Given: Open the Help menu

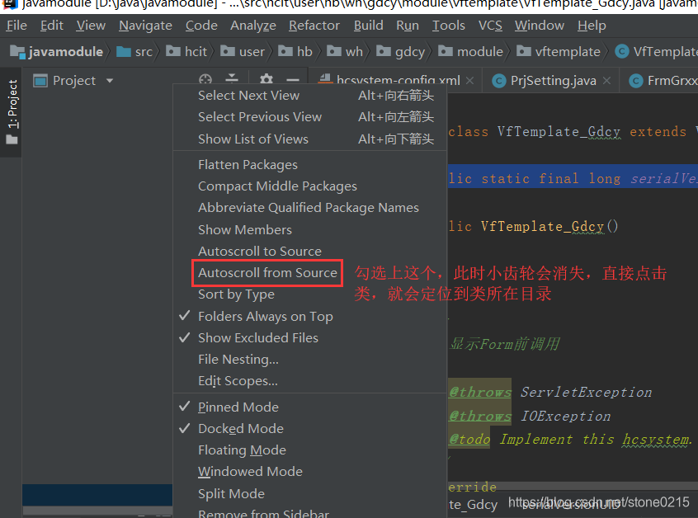Looking at the screenshot, I should 592,26.
